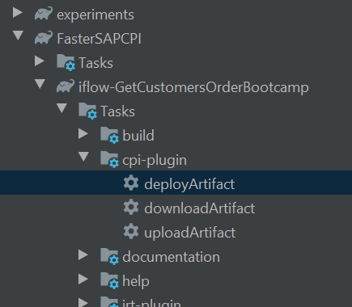
Task: Click the FasterSAPCPI Gradle elephant icon
Action: (44, 38)
